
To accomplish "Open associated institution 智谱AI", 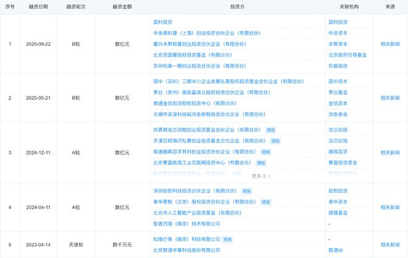I will (x=336, y=250).
